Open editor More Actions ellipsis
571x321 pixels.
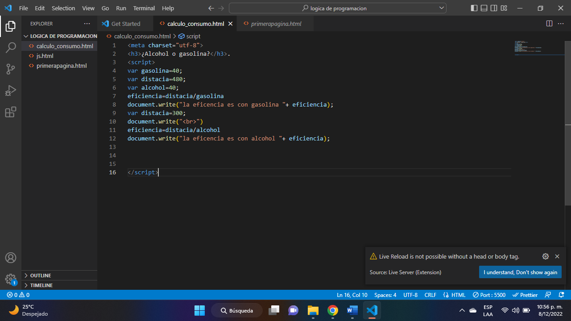point(561,24)
